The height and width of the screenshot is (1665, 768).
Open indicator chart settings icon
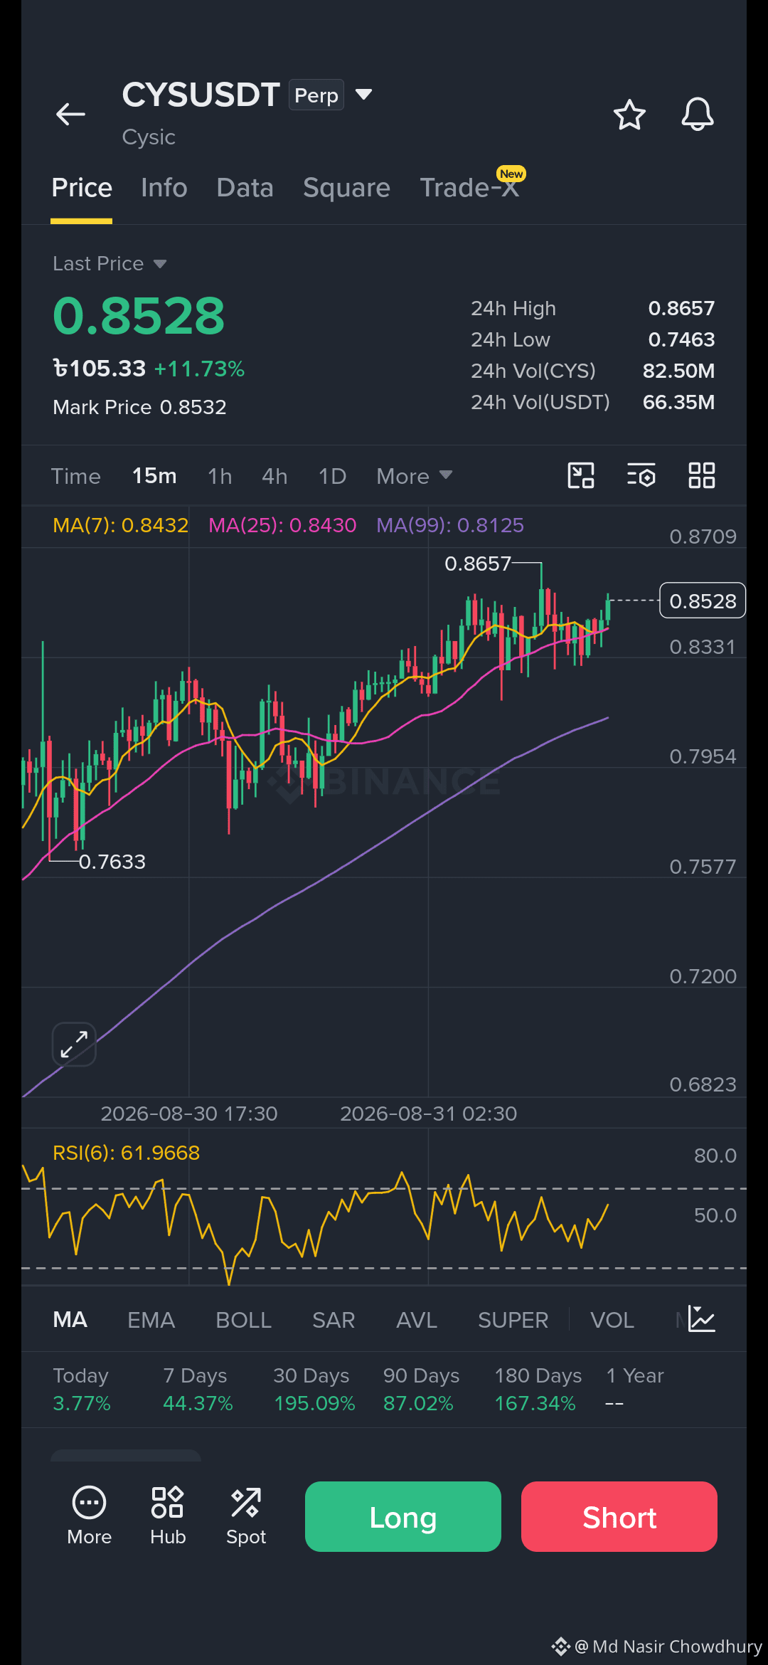coord(702,1319)
